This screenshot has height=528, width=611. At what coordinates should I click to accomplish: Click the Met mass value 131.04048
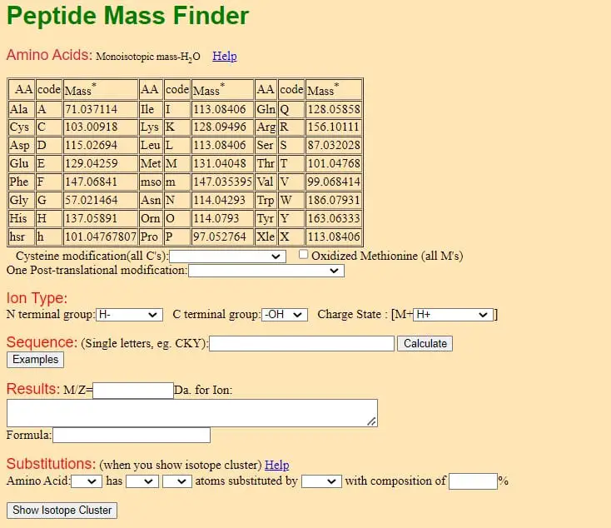click(x=220, y=164)
